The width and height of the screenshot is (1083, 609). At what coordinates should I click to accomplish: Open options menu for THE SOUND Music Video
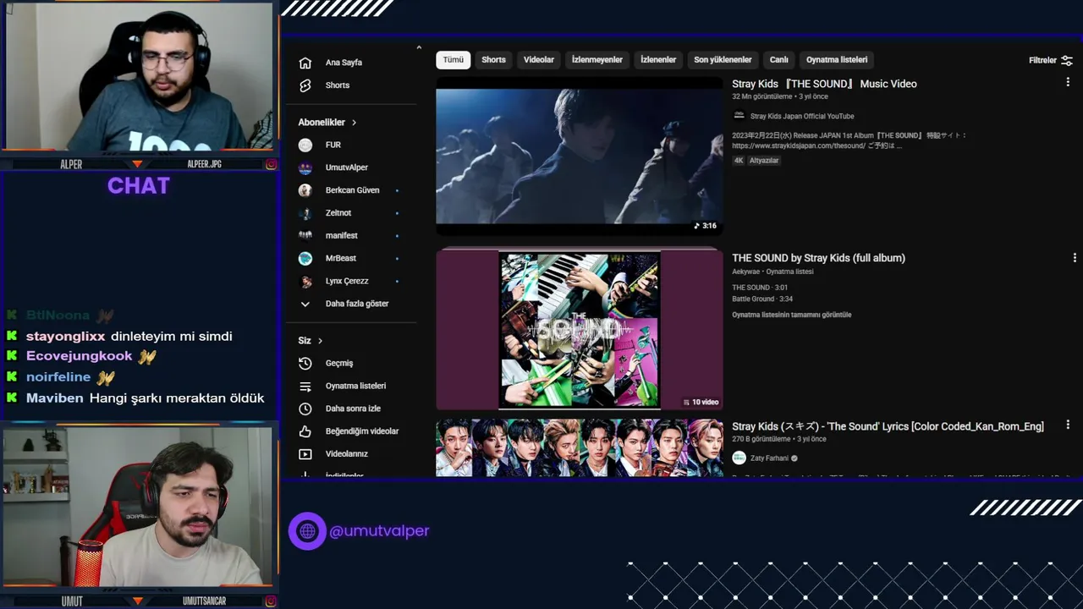[1068, 83]
